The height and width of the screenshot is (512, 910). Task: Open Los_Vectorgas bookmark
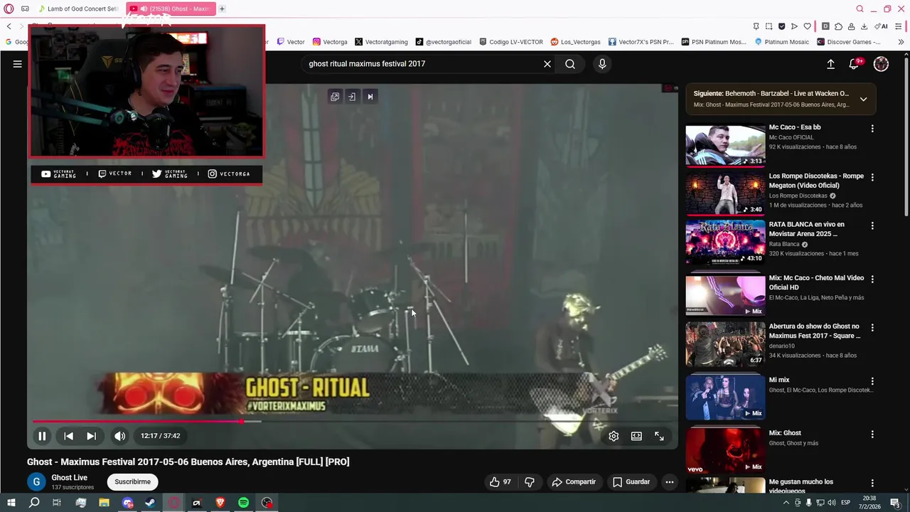coord(576,42)
